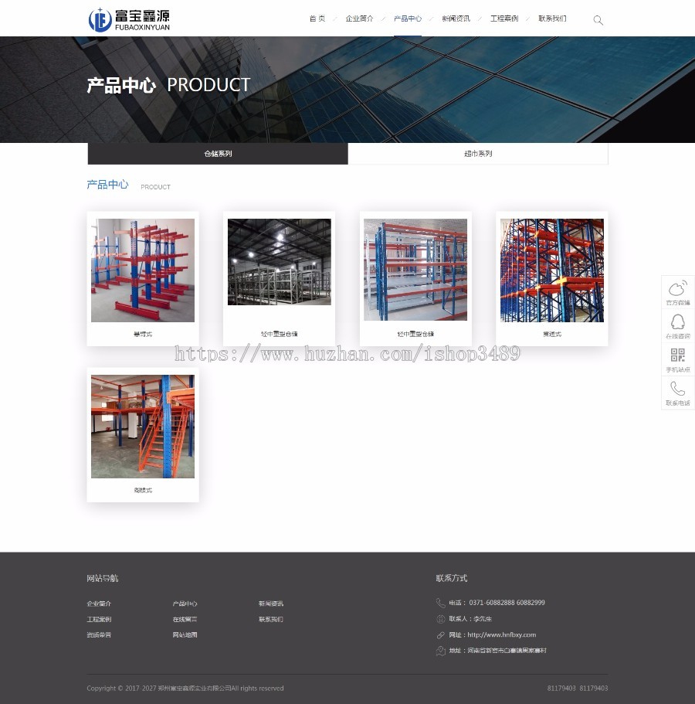Open 企业简介 in the top navigation
This screenshot has height=704, width=695.
pos(359,19)
